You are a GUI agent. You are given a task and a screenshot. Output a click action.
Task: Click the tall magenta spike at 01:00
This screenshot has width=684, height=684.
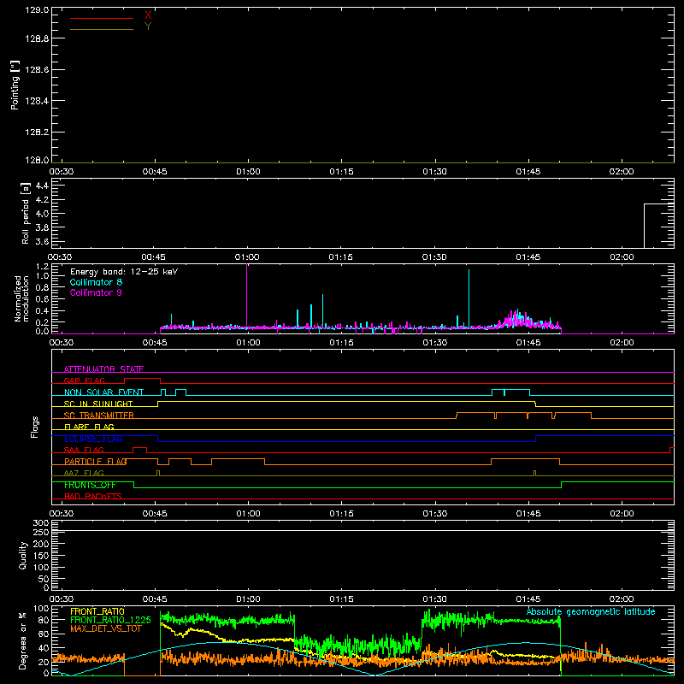click(247, 295)
